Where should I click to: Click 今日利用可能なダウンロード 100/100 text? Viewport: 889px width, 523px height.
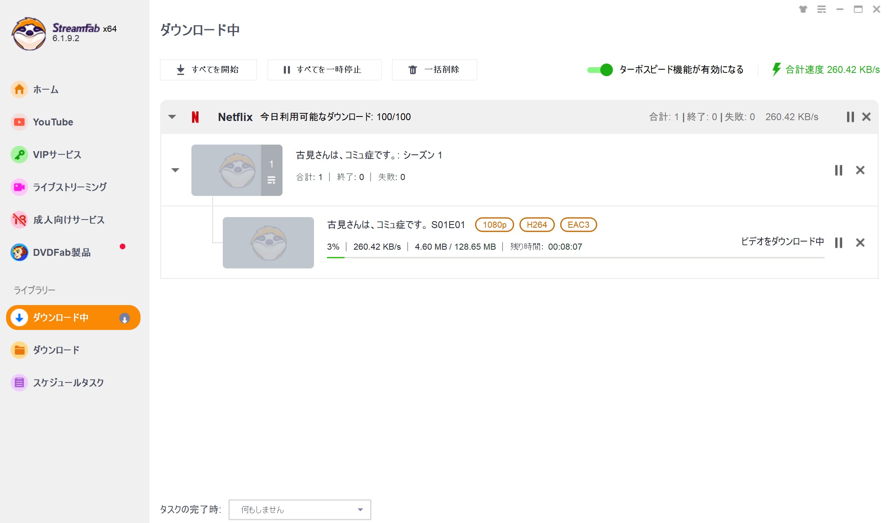pyautogui.click(x=336, y=117)
